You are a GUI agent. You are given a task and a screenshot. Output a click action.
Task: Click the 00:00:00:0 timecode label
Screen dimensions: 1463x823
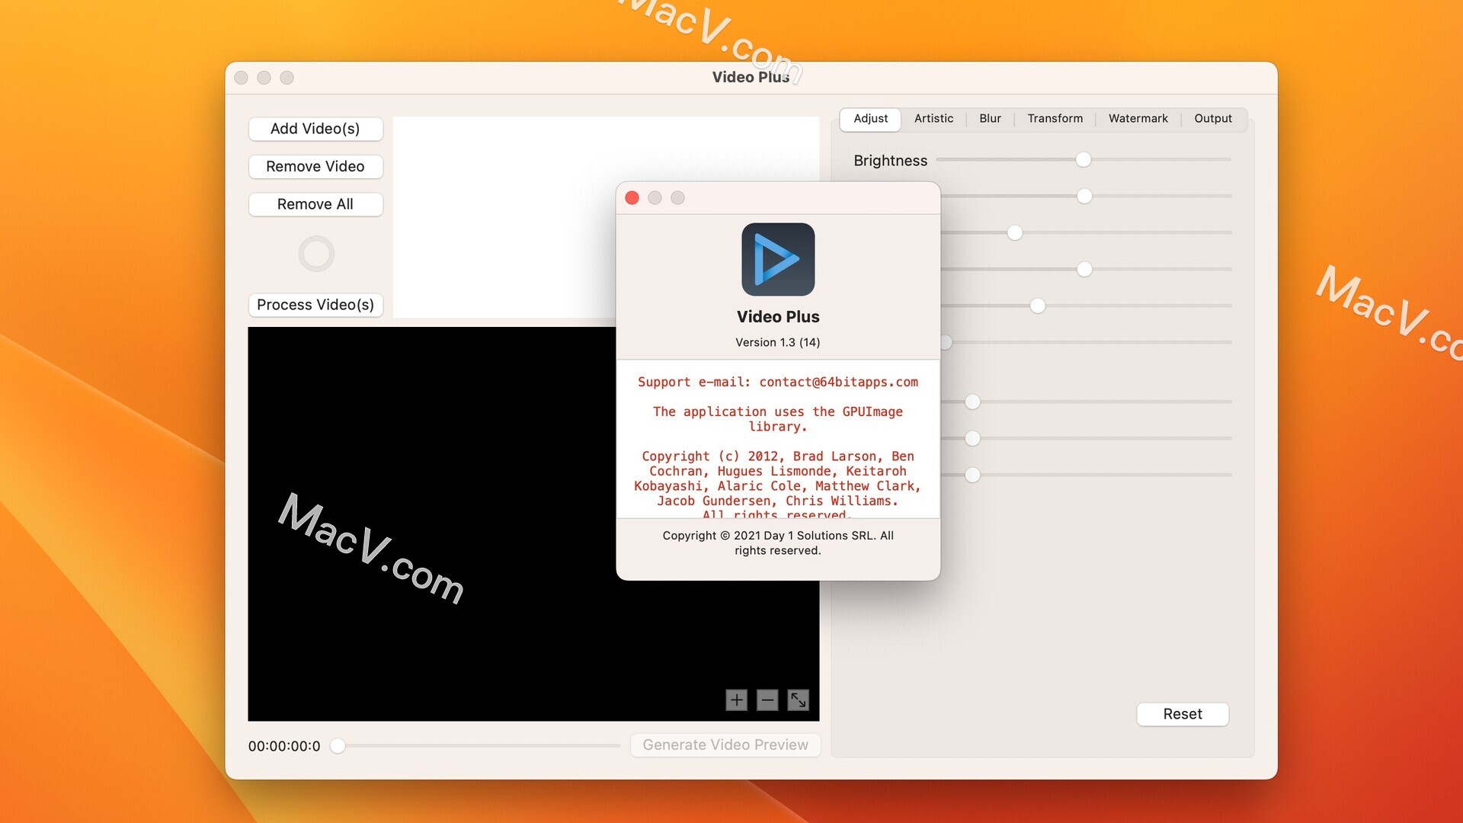[284, 746]
